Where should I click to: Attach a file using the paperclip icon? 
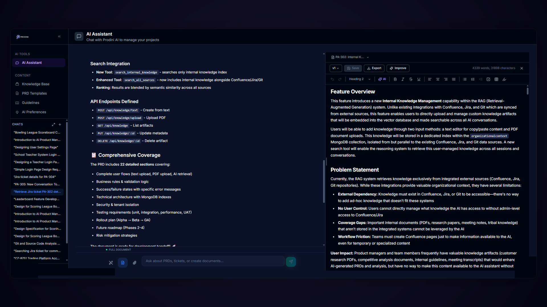pos(134,263)
